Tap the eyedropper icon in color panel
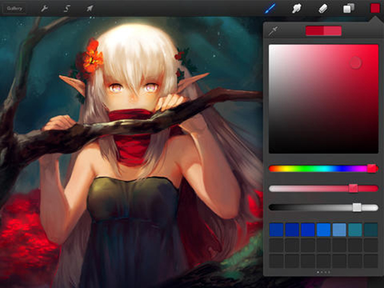Viewport: 384px width, 288px height. pyautogui.click(x=273, y=31)
